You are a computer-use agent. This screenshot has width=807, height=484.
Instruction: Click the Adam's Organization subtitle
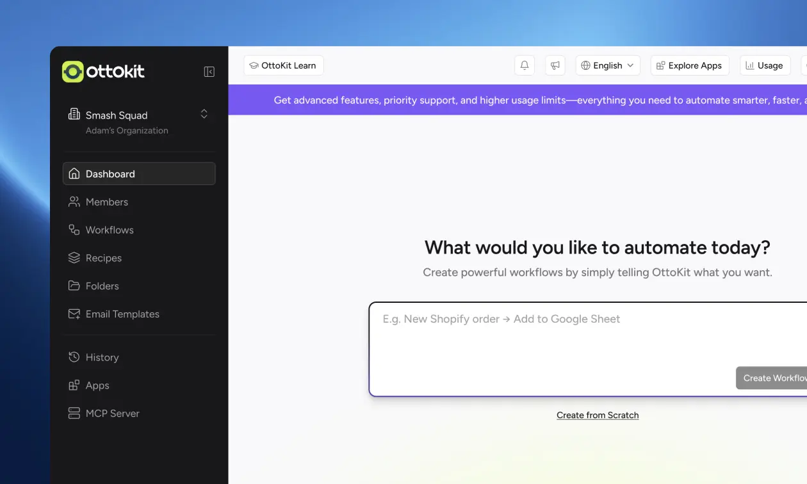[127, 131]
